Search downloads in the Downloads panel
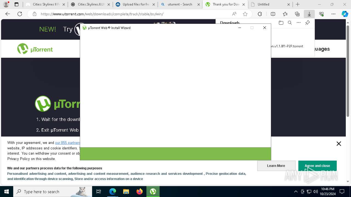Image resolution: width=351 pixels, height=197 pixels. click(x=290, y=23)
